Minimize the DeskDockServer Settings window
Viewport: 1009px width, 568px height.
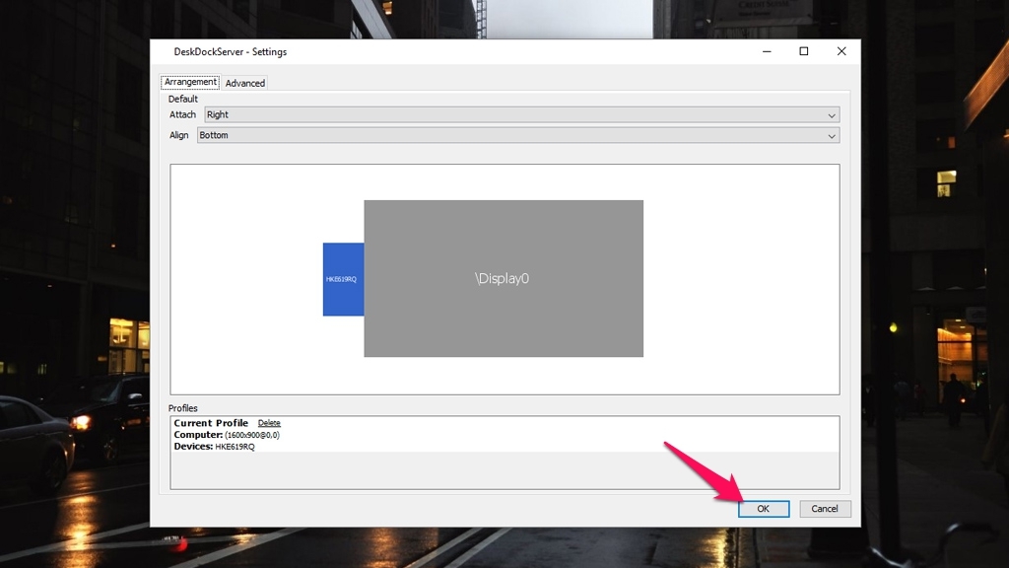pyautogui.click(x=767, y=51)
